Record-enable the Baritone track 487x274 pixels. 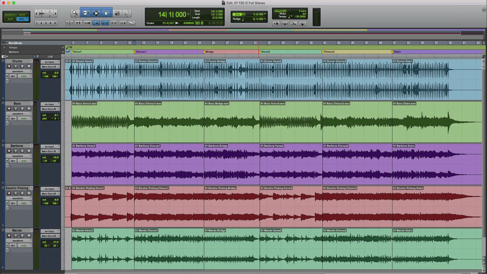coord(9,151)
